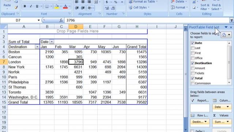The height and width of the screenshot is (132, 234).
Task: Open the Font dialog launcher
Action: point(69,14)
